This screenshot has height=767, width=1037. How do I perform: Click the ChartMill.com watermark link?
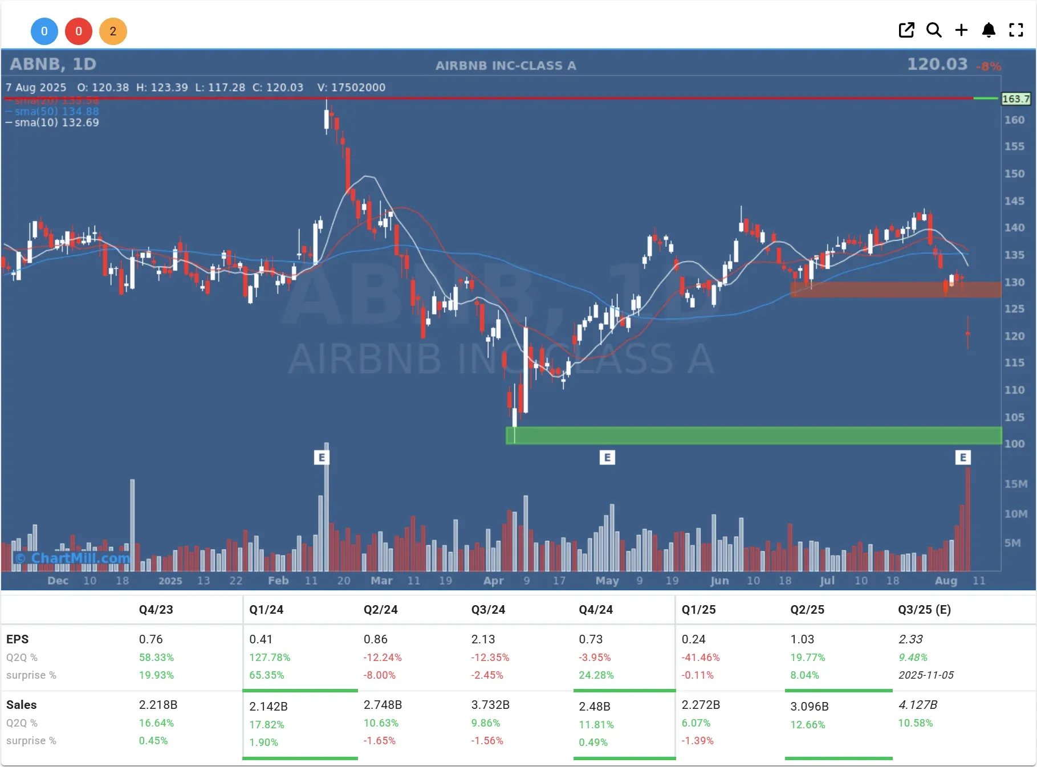(x=72, y=558)
